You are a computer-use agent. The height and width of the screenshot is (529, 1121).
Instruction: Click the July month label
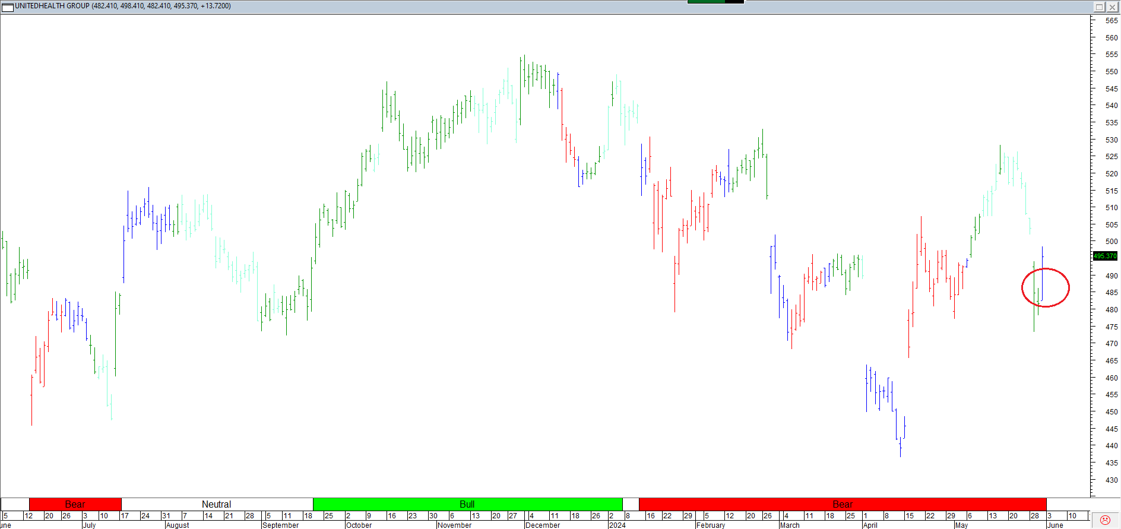tap(89, 525)
